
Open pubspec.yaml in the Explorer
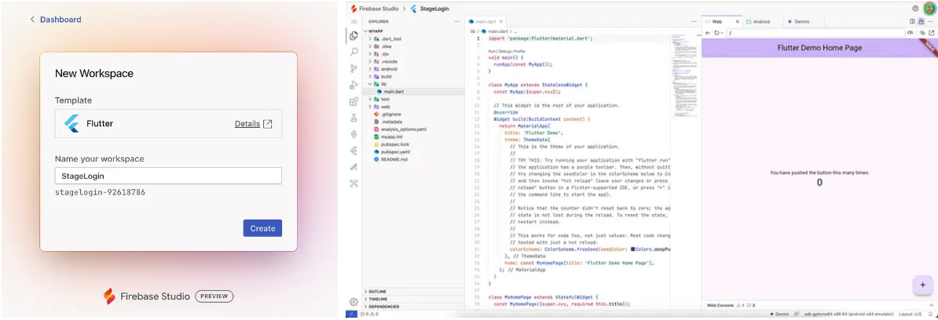pos(395,152)
